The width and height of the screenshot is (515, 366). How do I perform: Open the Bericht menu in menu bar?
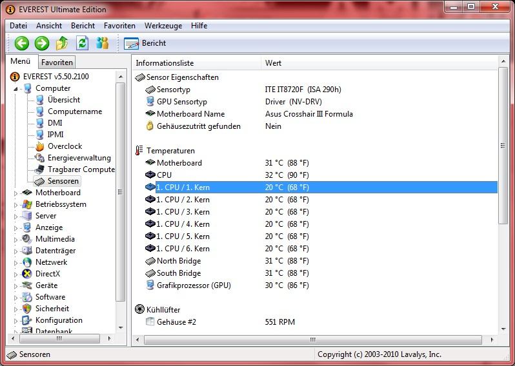(83, 26)
